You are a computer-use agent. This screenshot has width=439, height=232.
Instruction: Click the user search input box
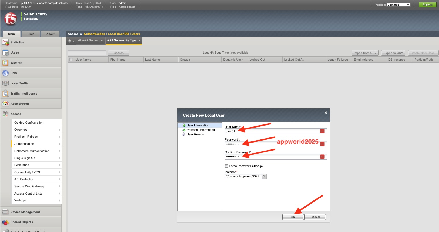tap(87, 53)
